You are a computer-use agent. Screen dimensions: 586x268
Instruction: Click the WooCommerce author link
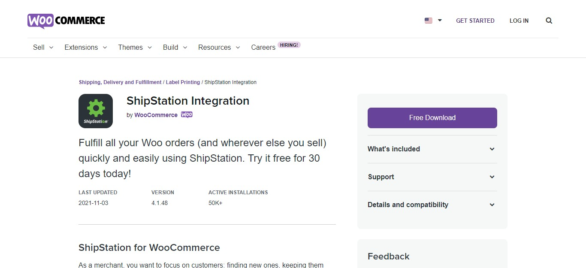click(x=156, y=115)
